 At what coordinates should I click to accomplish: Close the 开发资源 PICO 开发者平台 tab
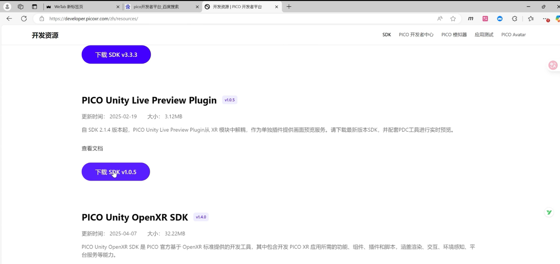[276, 7]
